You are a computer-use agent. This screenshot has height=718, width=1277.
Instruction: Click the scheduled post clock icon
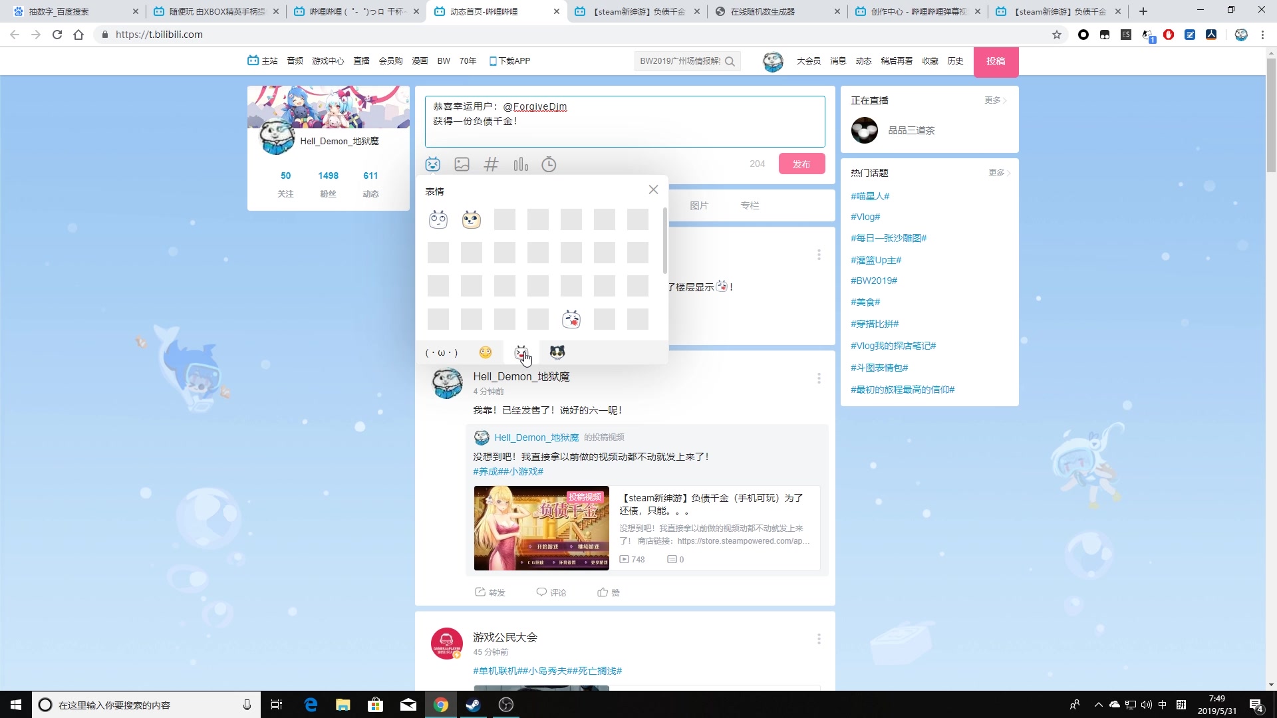click(x=549, y=164)
